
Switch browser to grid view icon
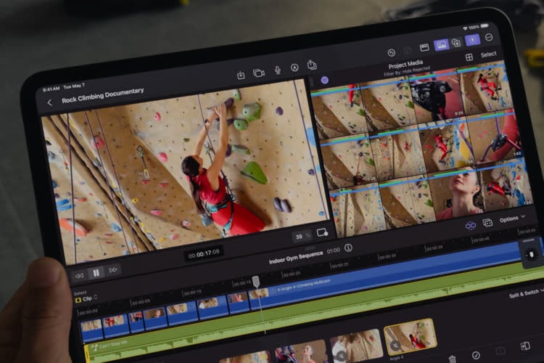469,57
